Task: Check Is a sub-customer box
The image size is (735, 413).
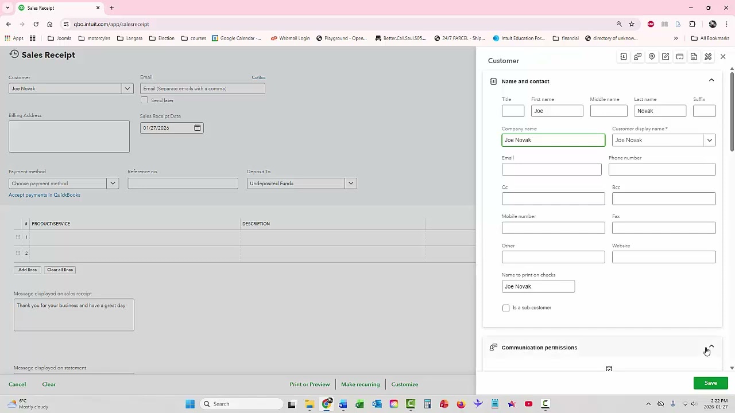Action: tap(506, 308)
